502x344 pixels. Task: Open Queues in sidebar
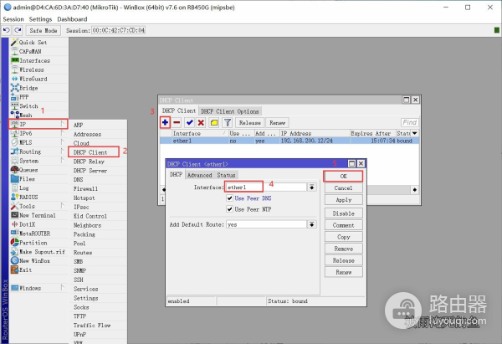pyautogui.click(x=38, y=170)
